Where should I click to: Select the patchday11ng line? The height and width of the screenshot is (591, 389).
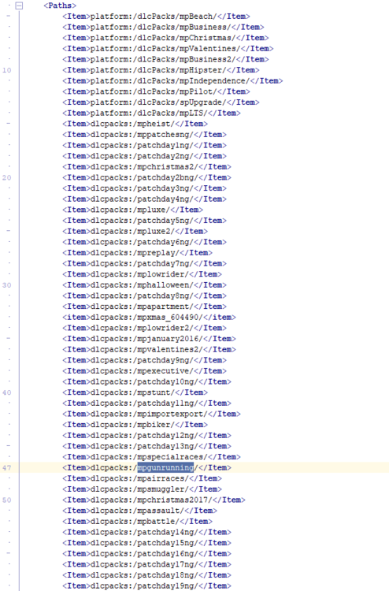[147, 403]
